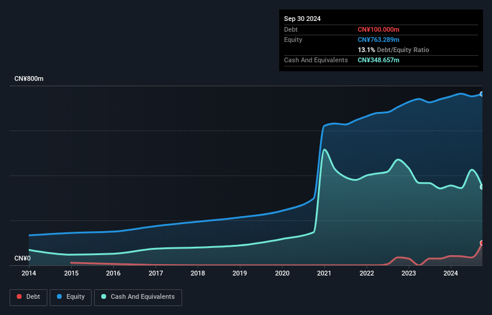Select the 2020 x-axis label
Viewport: 492px width, 315px height.
click(282, 273)
